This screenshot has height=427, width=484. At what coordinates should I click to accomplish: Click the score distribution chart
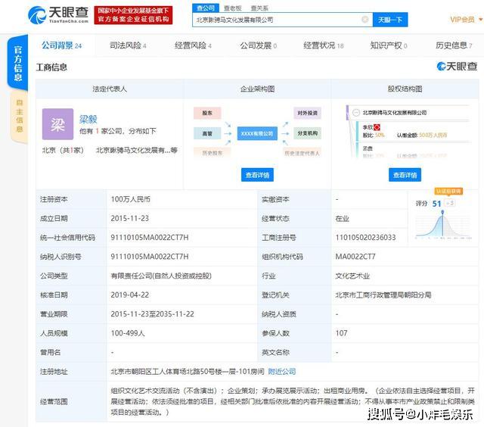tap(443, 225)
